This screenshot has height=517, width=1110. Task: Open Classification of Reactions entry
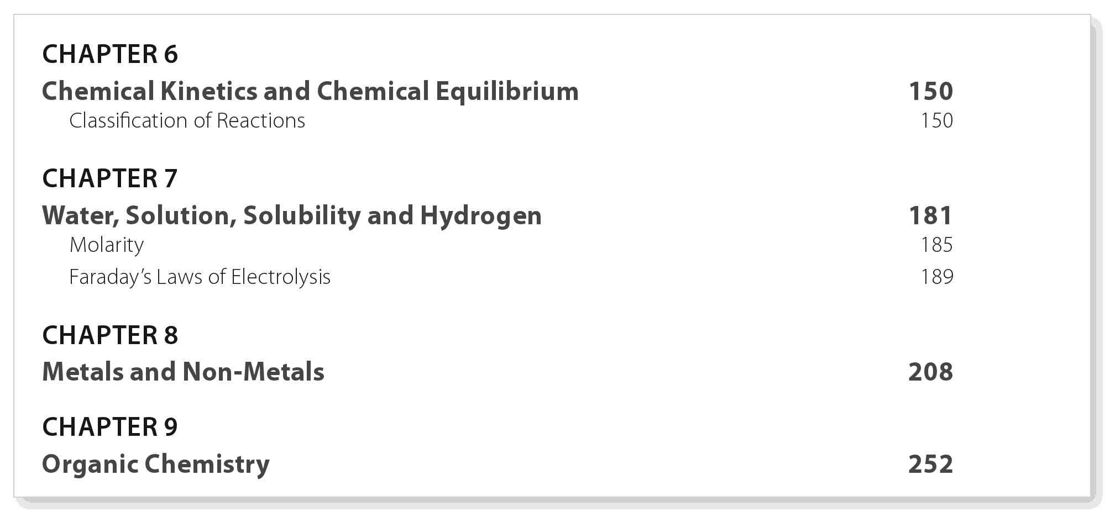click(187, 120)
